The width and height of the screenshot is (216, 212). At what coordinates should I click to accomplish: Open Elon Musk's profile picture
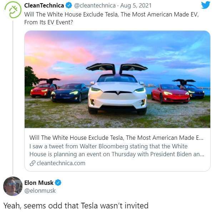click(x=13, y=186)
